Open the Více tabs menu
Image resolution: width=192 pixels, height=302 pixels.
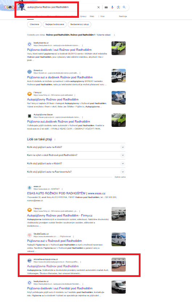coord(101,16)
